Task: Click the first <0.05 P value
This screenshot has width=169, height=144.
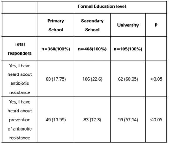Action: tap(156, 79)
